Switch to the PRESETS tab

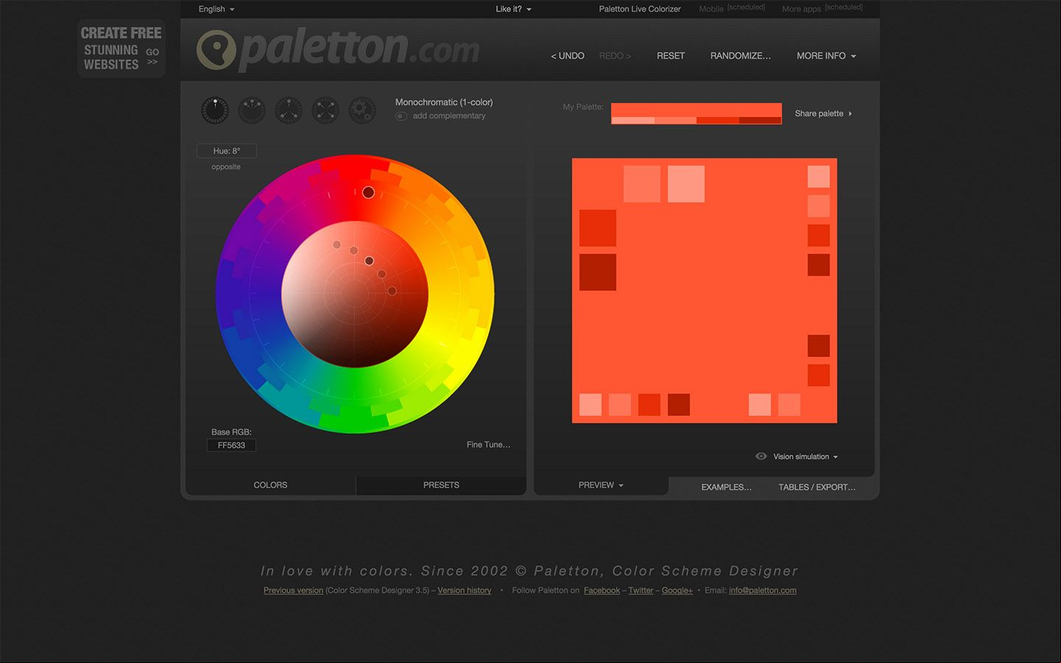pos(441,485)
